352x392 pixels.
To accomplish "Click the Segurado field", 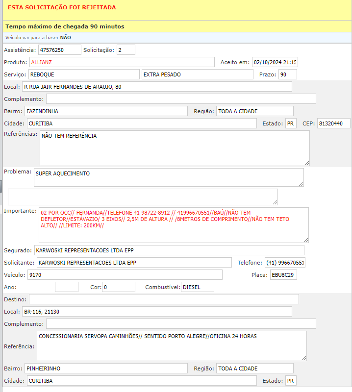I will pos(169,250).
